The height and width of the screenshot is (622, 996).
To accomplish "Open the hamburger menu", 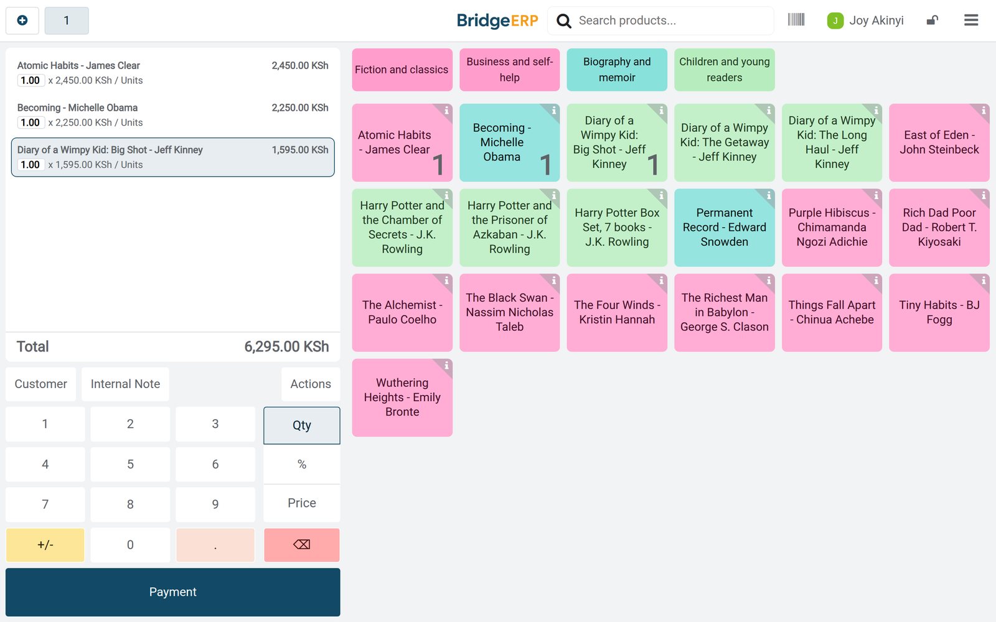I will (971, 21).
